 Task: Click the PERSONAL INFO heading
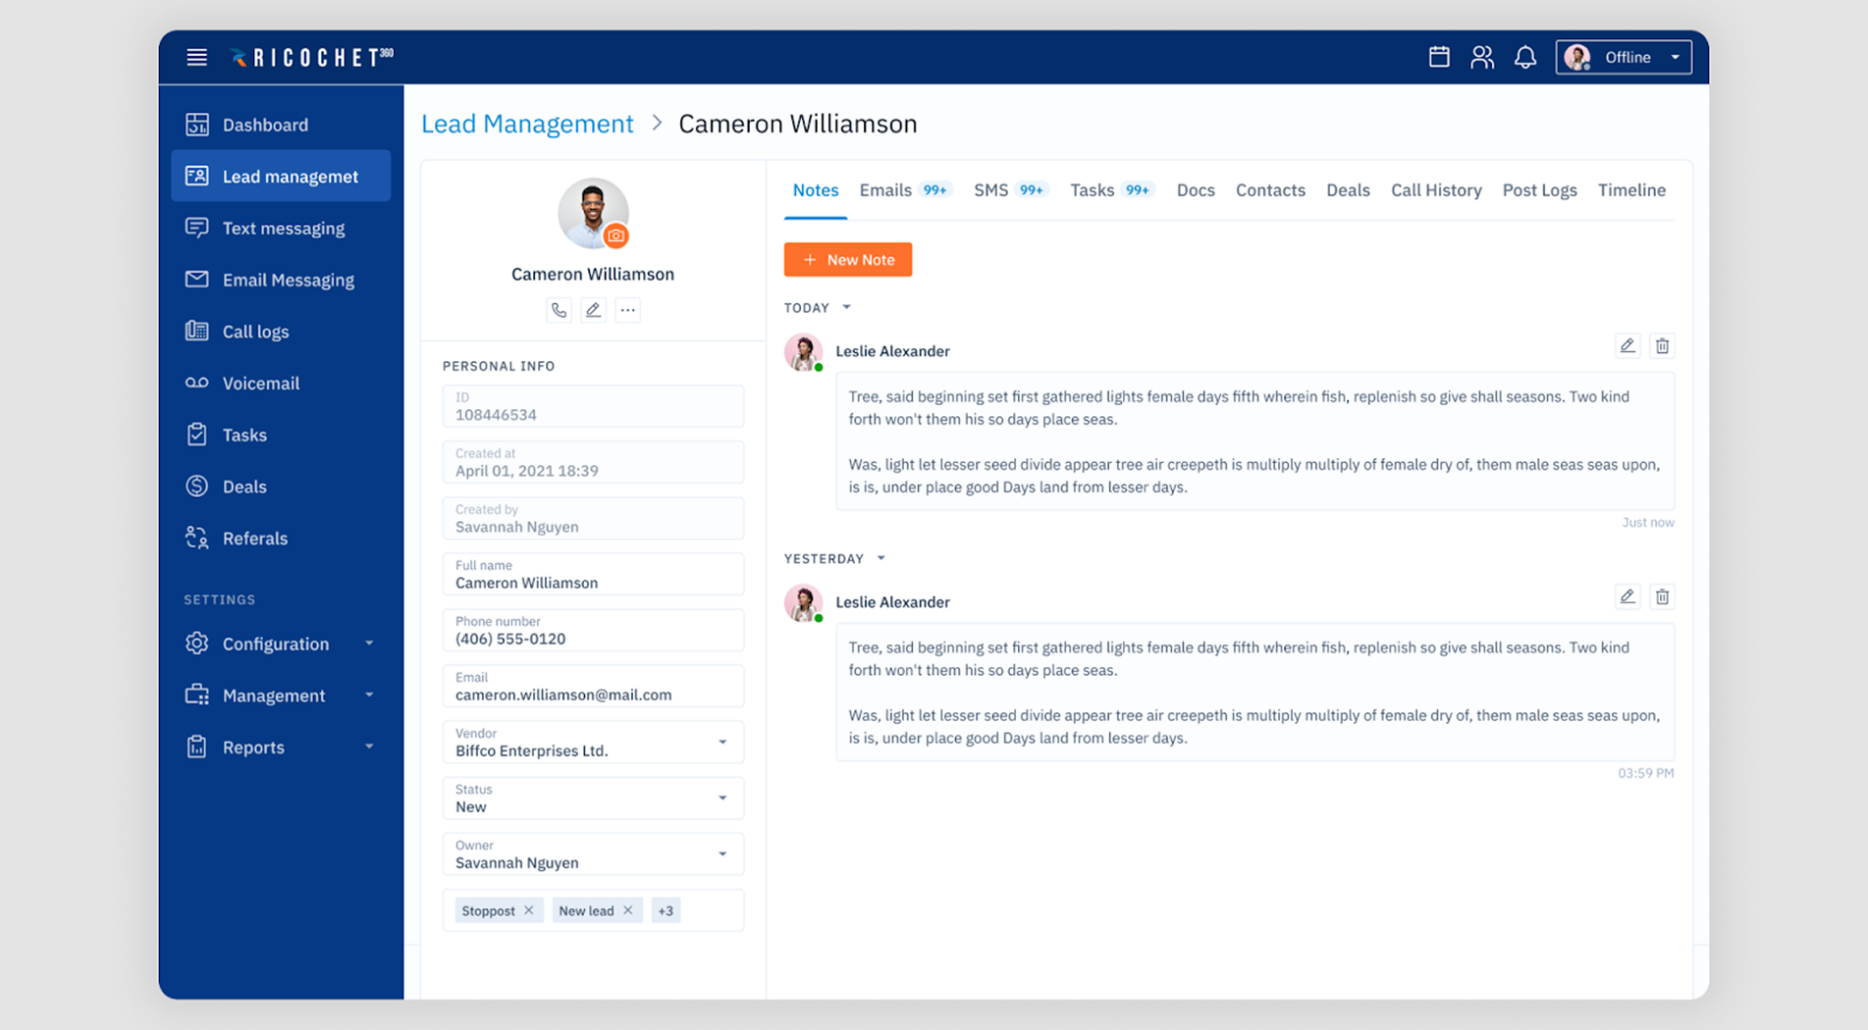click(499, 366)
